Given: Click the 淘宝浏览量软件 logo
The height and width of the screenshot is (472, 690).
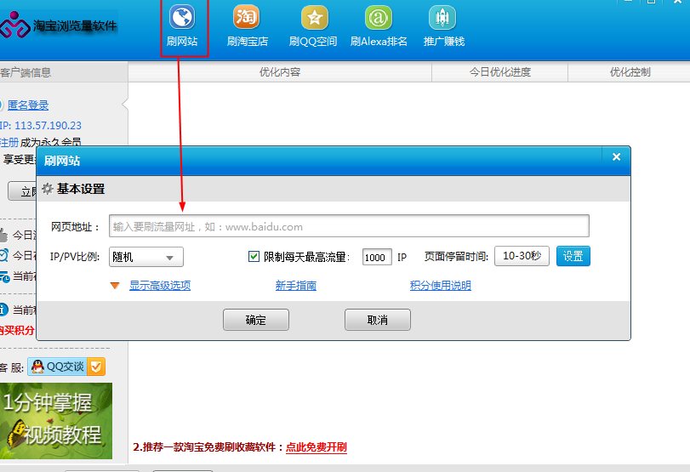Looking at the screenshot, I should pos(59,25).
